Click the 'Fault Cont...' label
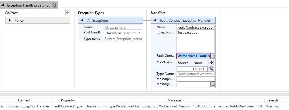Viewport: 289px width, 110px height. (165, 56)
